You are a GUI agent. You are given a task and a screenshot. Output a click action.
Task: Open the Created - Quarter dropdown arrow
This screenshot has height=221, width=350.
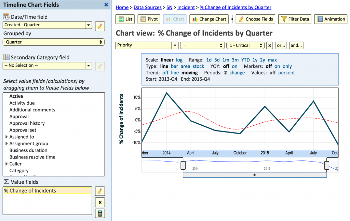click(x=89, y=25)
